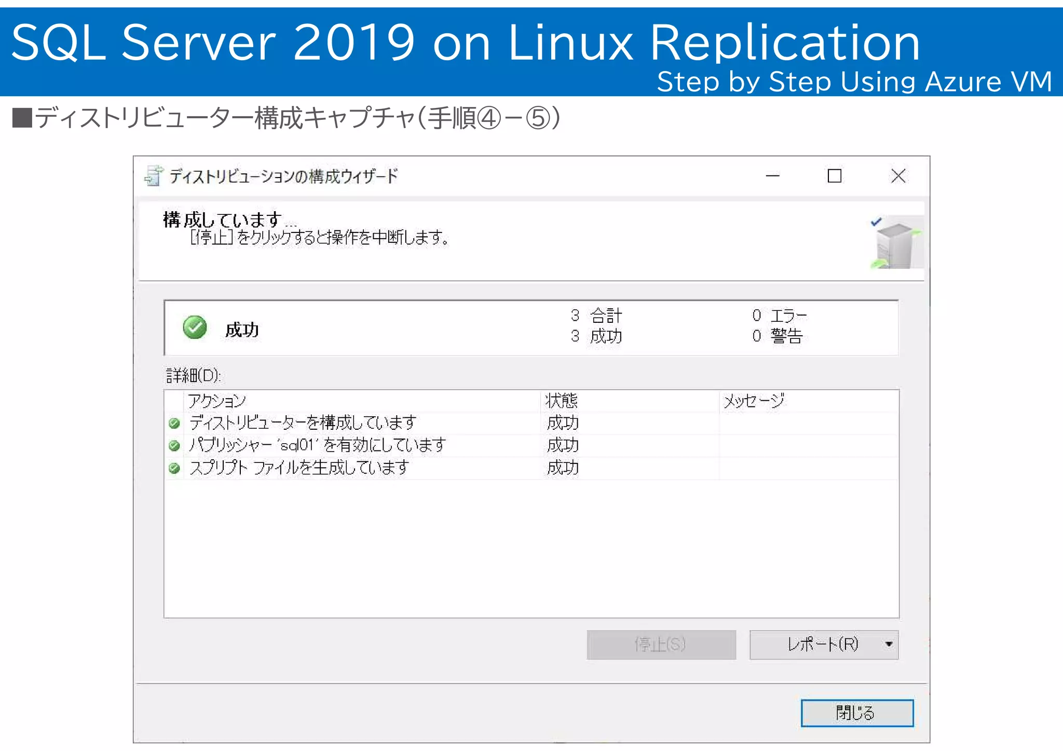The width and height of the screenshot is (1063, 751).
Task: Click the disabled 停止(S) button
Action: (x=661, y=645)
